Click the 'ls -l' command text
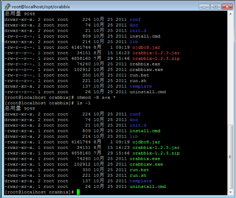Viewport: 236px width, 198px height. (x=83, y=103)
